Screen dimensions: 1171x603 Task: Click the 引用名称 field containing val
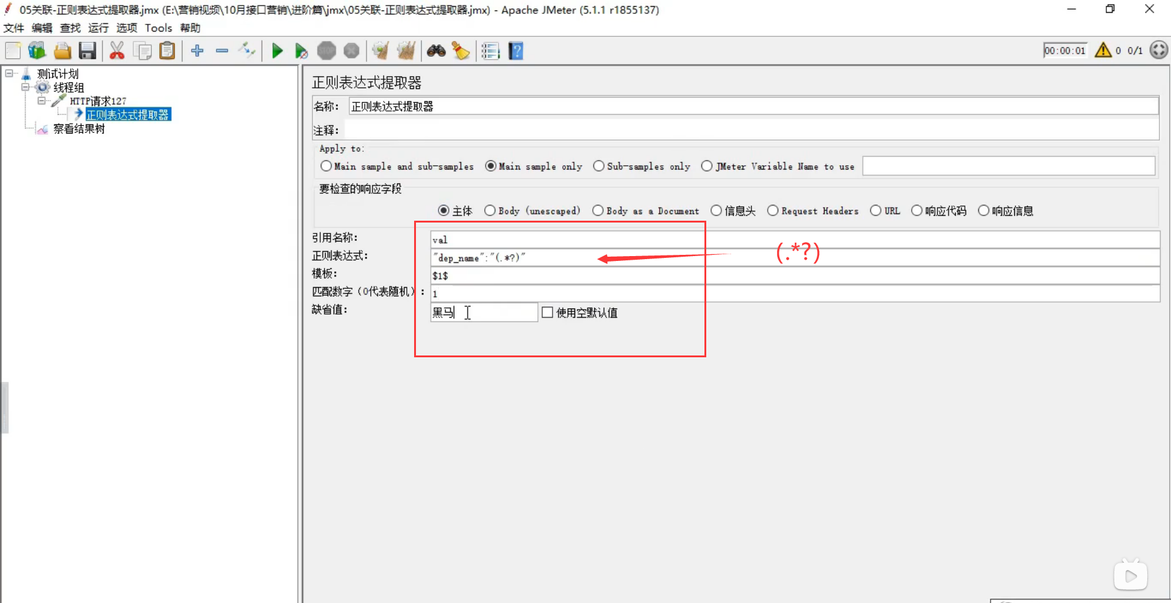(795, 240)
